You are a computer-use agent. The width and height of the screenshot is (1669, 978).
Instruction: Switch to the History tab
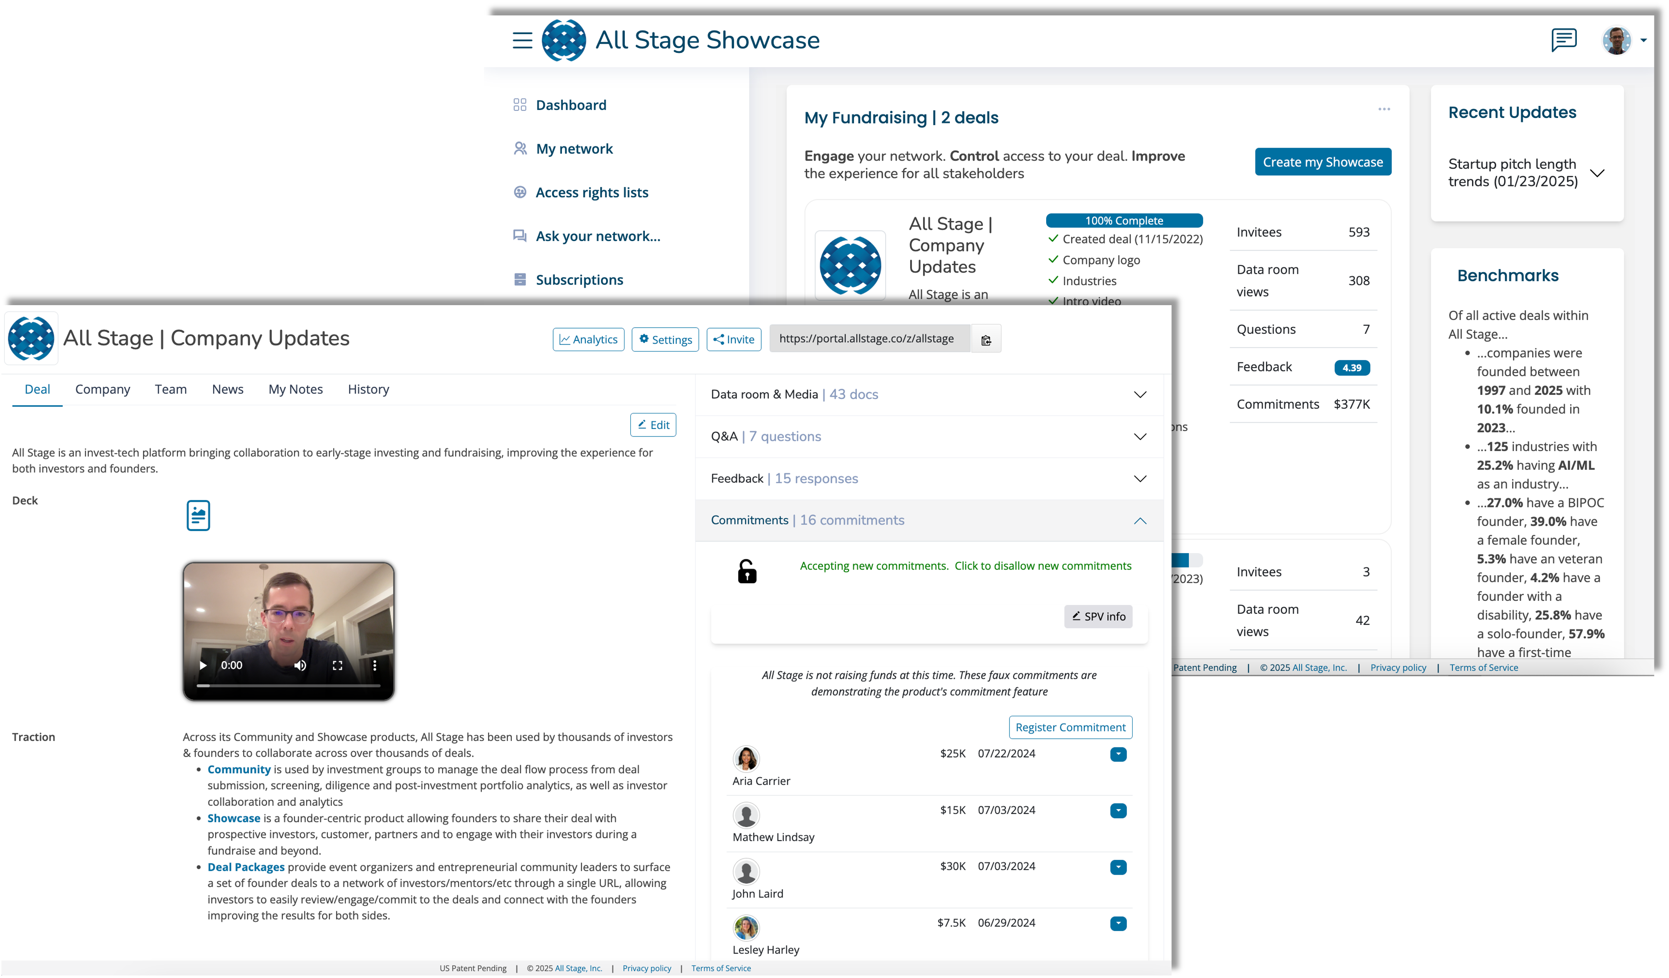point(368,389)
